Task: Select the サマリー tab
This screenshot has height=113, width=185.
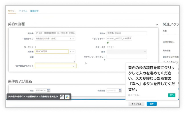Action: coord(12,11)
